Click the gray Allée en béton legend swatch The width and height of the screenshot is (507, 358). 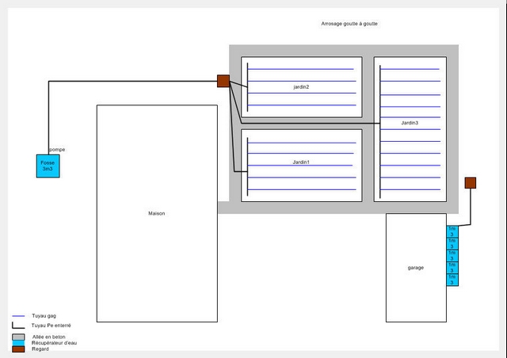click(x=18, y=337)
